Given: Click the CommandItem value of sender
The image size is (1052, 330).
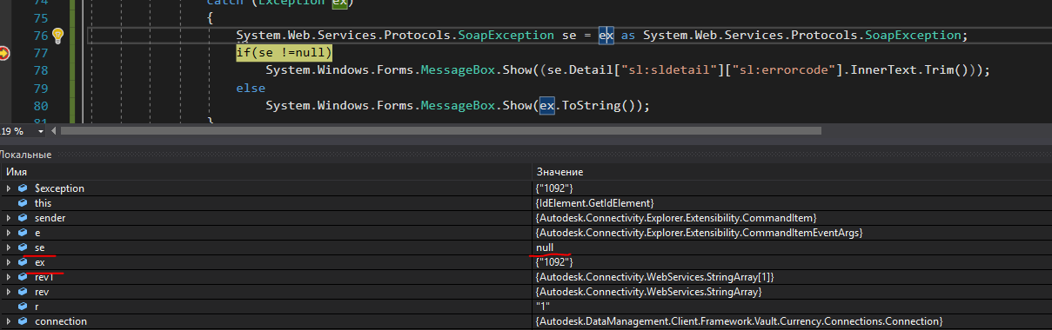Looking at the screenshot, I should pyautogui.click(x=676, y=217).
